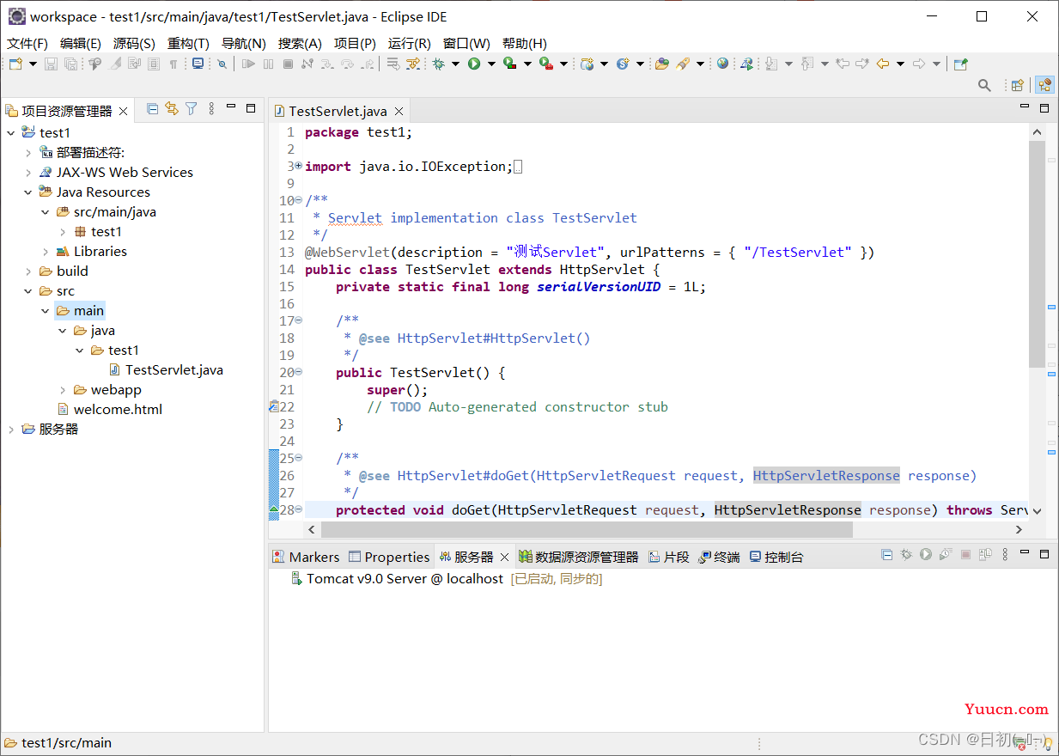Click the Skip All Breakpoints icon
The image size is (1059, 756).
pyautogui.click(x=222, y=64)
